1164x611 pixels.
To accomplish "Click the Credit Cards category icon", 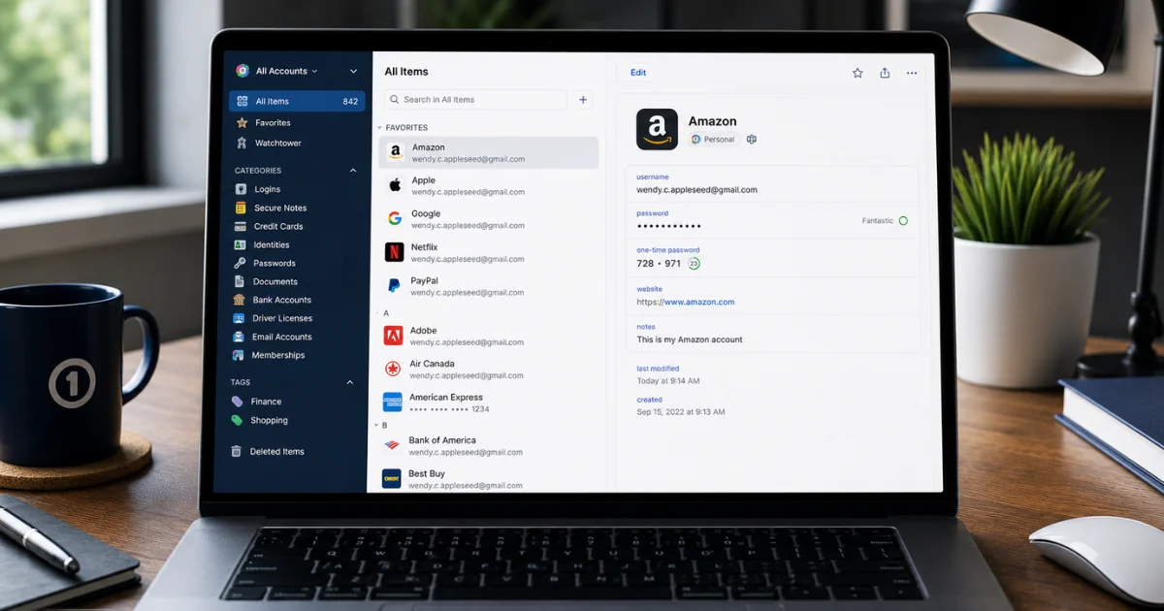I will (241, 226).
